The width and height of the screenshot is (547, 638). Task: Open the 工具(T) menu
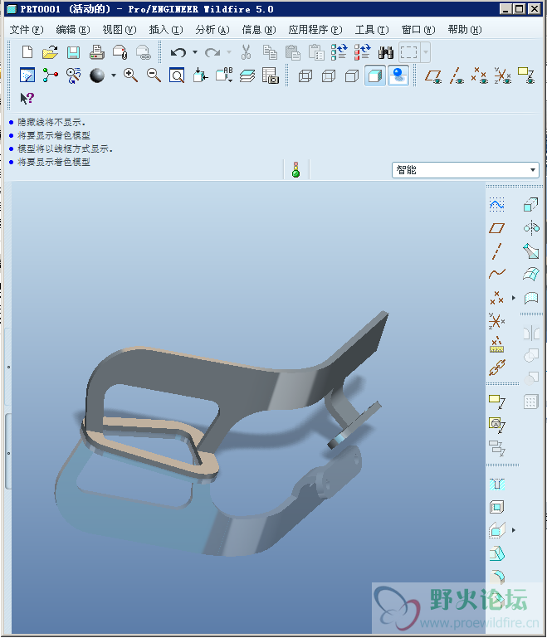pyautogui.click(x=372, y=30)
